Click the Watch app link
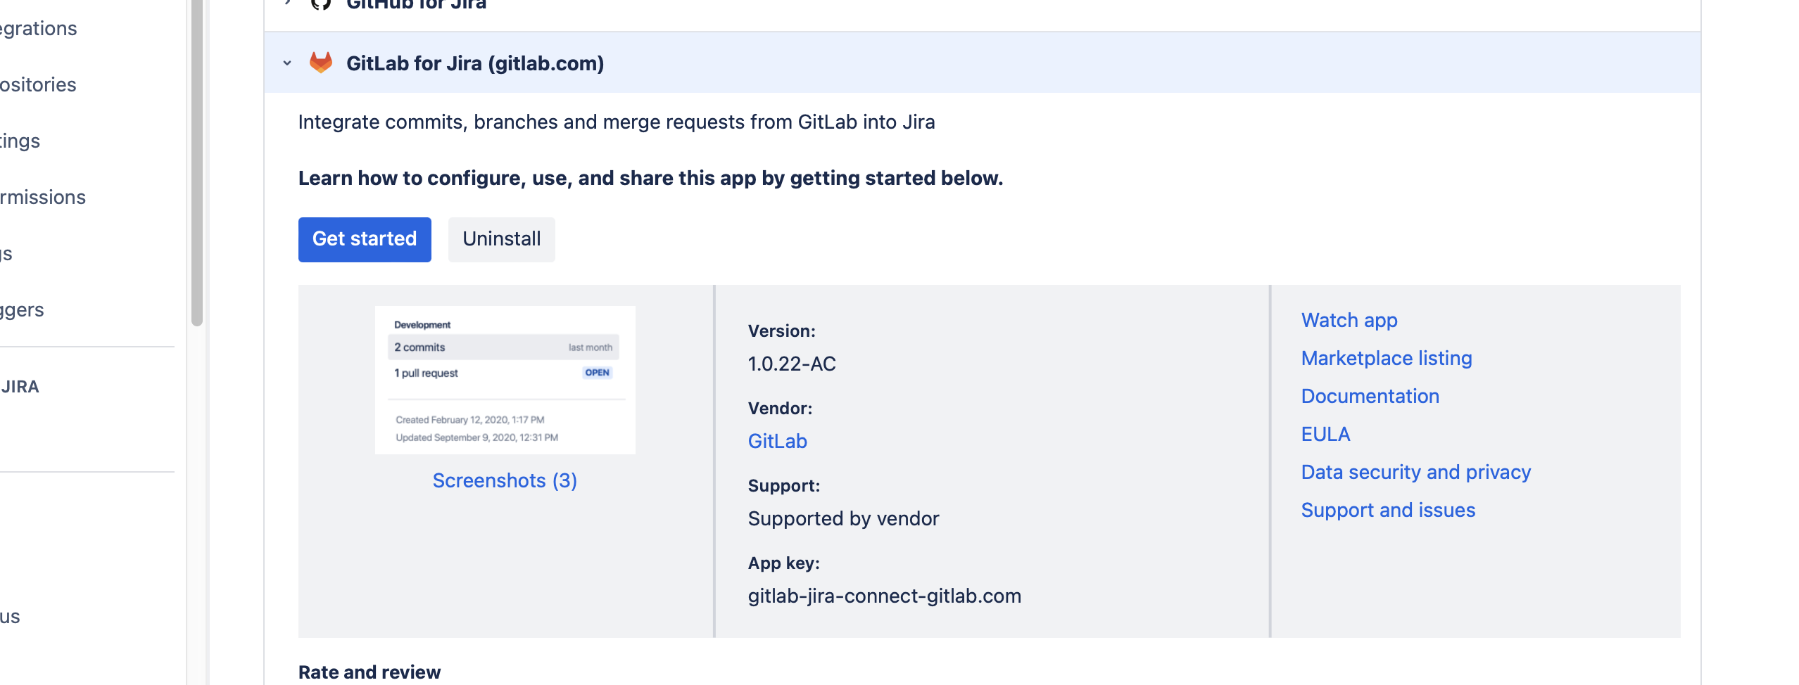 click(1349, 320)
